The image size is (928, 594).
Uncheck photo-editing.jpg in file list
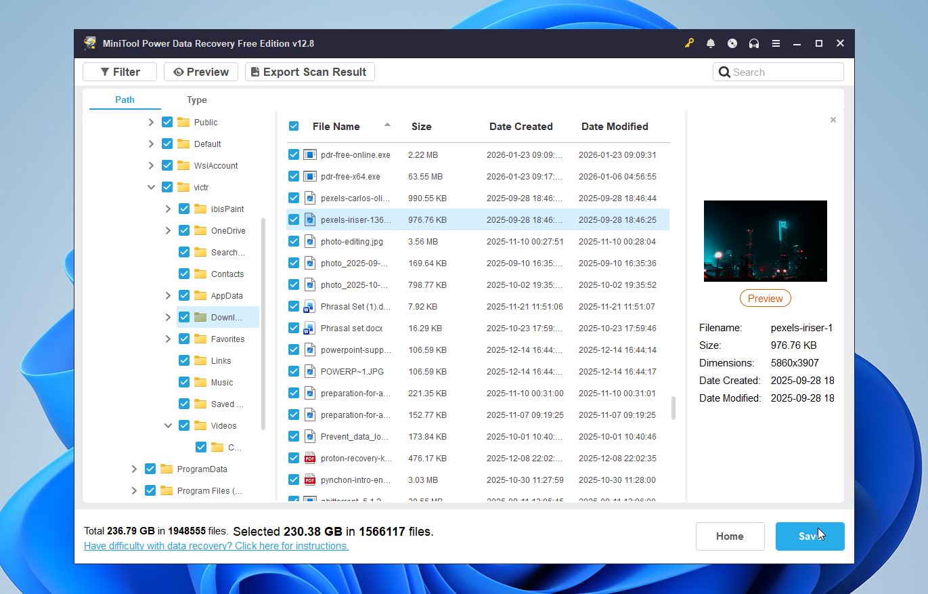point(293,241)
